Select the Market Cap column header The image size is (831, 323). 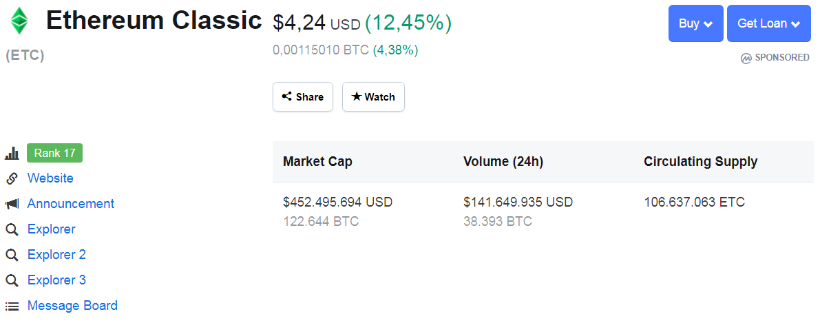(x=317, y=162)
